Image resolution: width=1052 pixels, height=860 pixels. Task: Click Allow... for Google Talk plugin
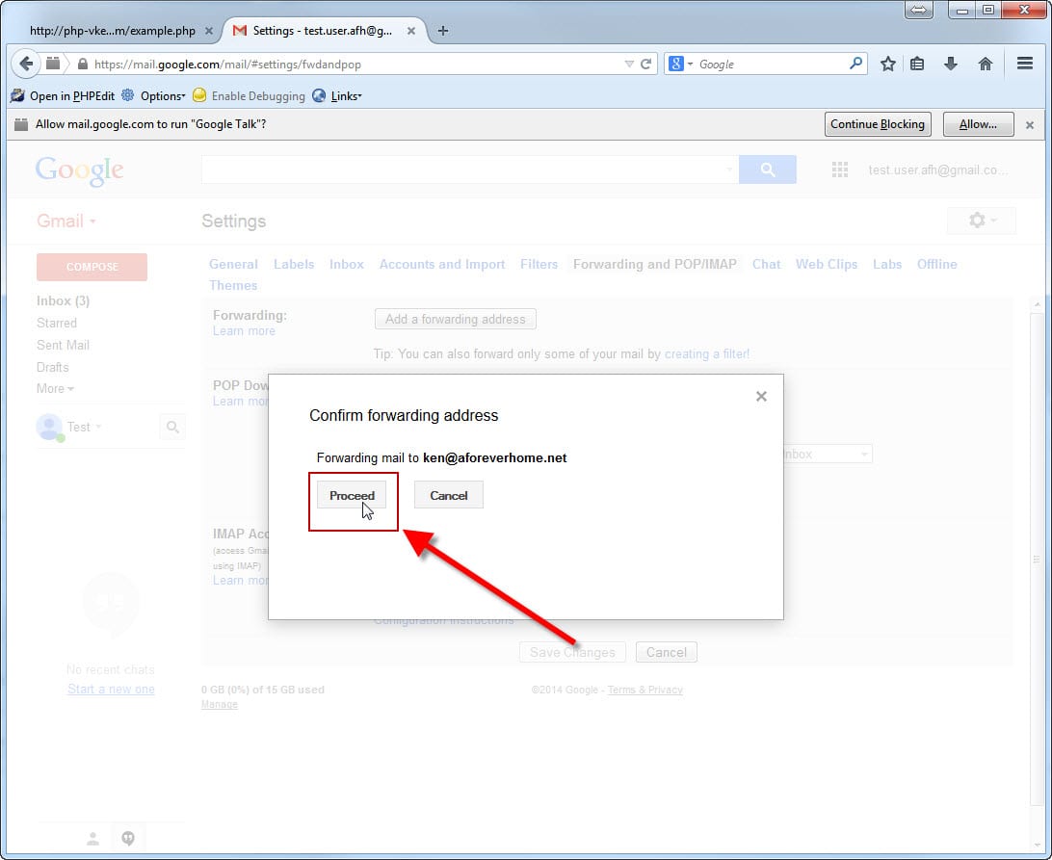(x=978, y=124)
